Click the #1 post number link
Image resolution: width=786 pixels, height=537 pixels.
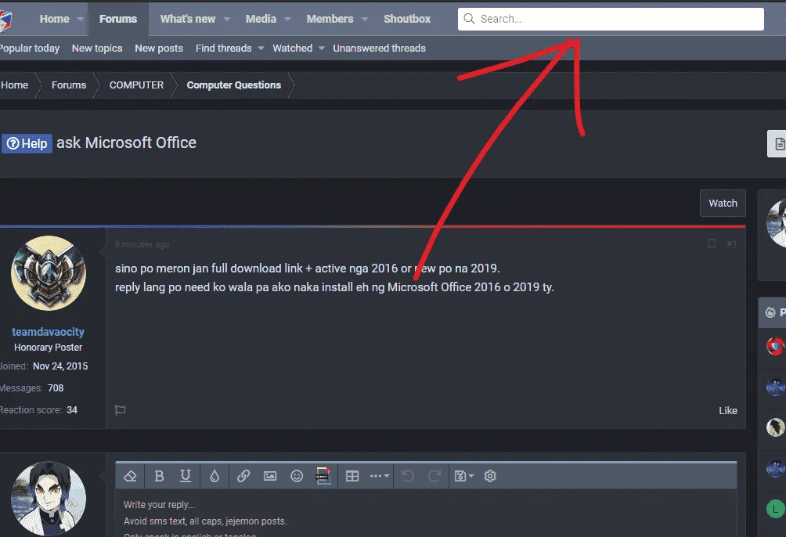tap(731, 244)
